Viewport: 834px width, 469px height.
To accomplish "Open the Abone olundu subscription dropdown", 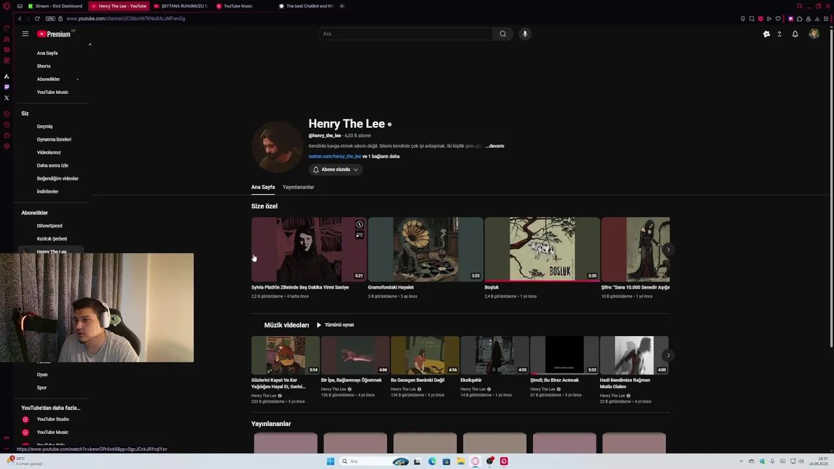I will [x=336, y=169].
